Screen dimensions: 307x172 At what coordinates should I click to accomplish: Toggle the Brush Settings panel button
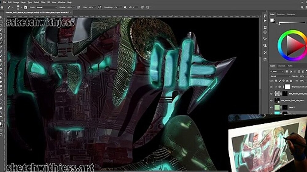[26, 7]
